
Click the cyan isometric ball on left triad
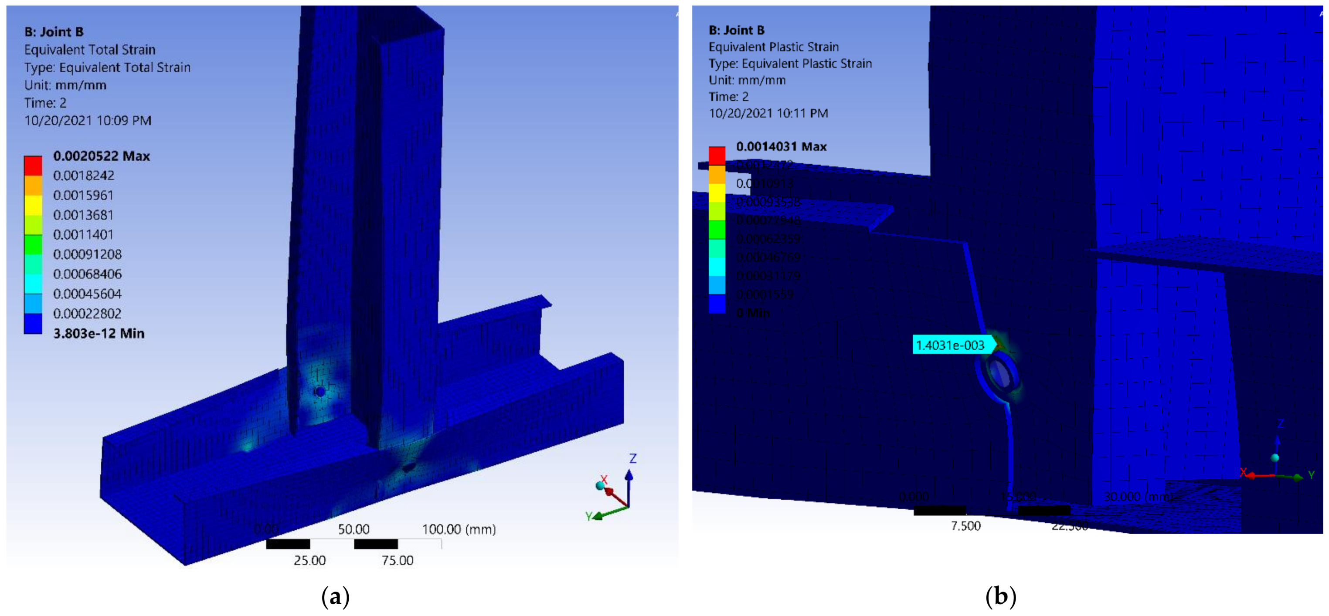600,486
